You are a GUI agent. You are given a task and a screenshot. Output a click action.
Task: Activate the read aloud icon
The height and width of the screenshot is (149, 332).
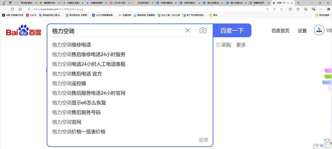(x=274, y=9)
